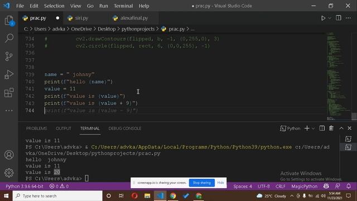
Task: Hide the screen sharing banner
Action: tap(220, 183)
